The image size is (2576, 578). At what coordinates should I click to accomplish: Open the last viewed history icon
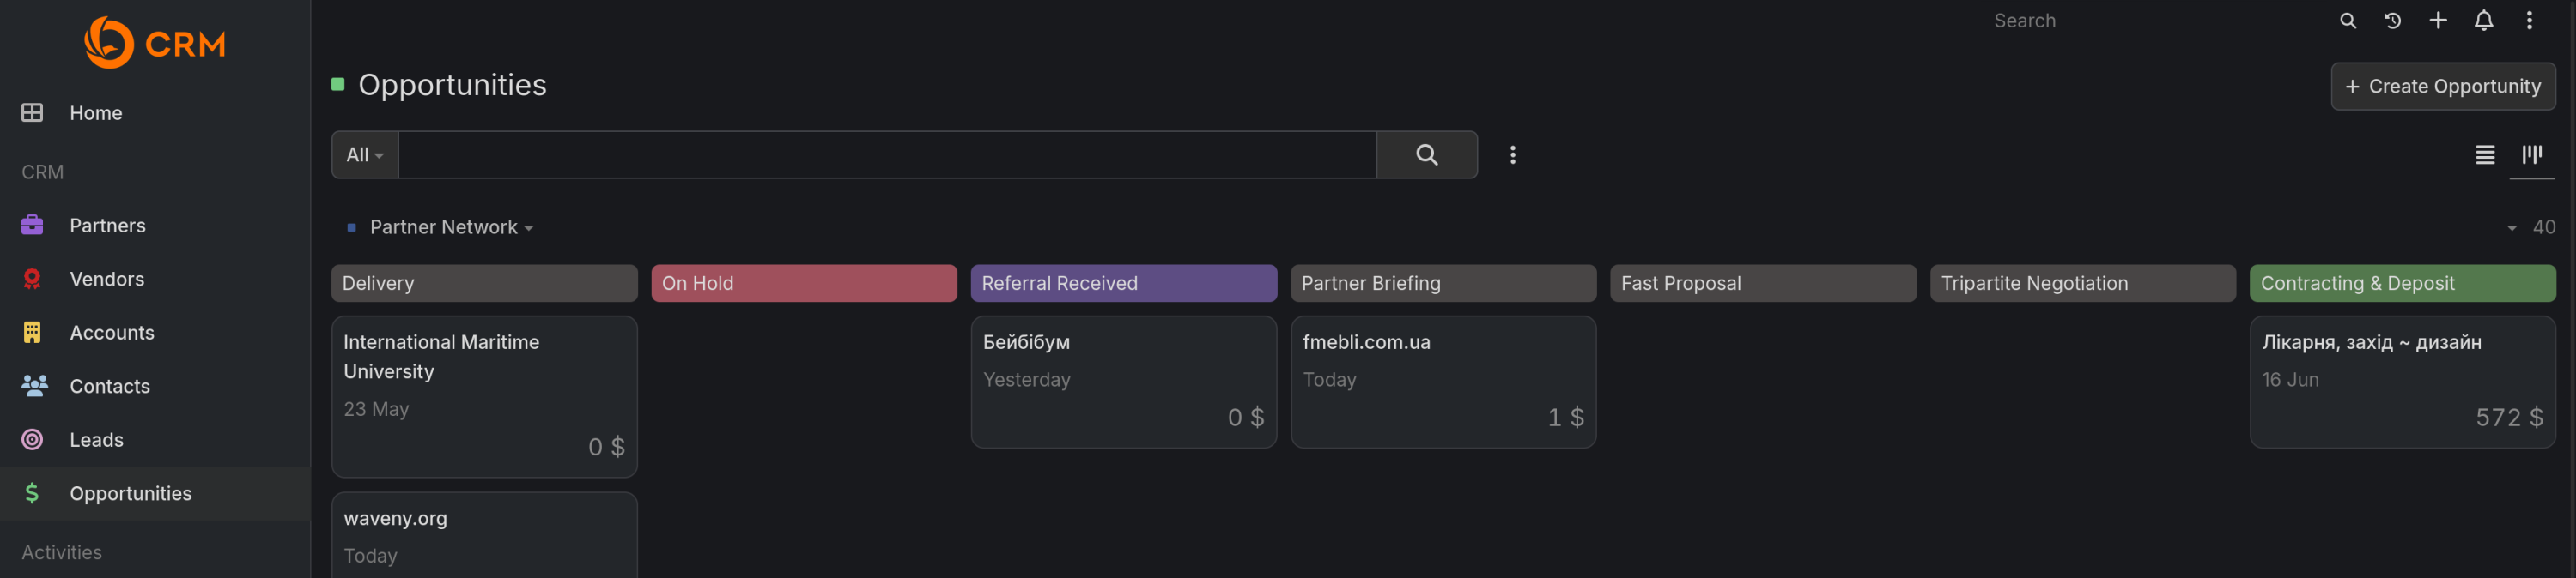pyautogui.click(x=2392, y=21)
